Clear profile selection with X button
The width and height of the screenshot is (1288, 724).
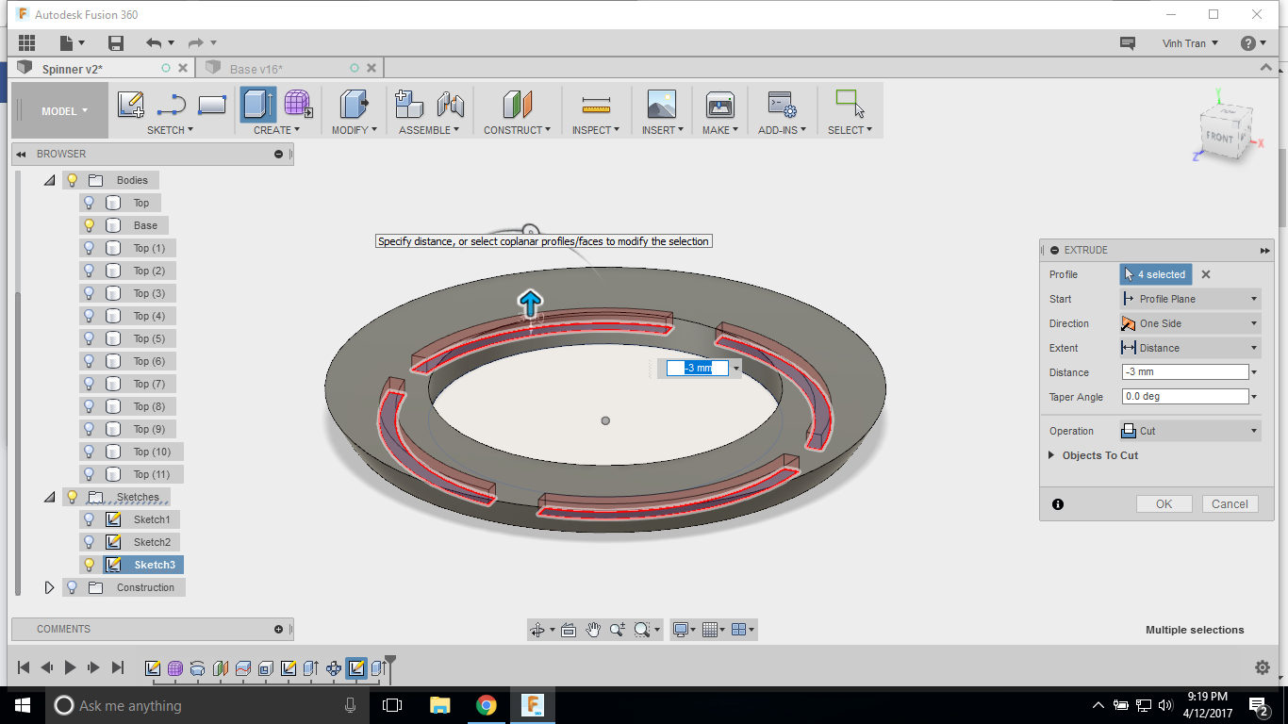[1206, 275]
